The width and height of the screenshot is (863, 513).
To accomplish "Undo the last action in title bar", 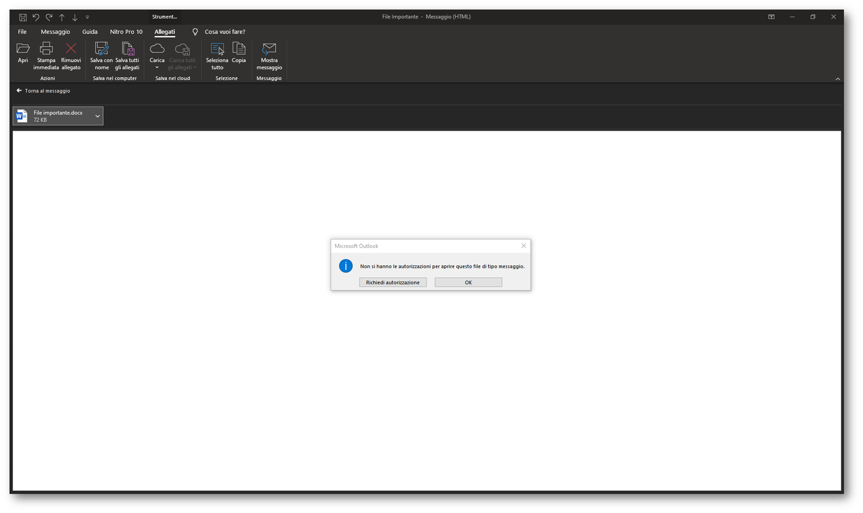I will point(36,17).
